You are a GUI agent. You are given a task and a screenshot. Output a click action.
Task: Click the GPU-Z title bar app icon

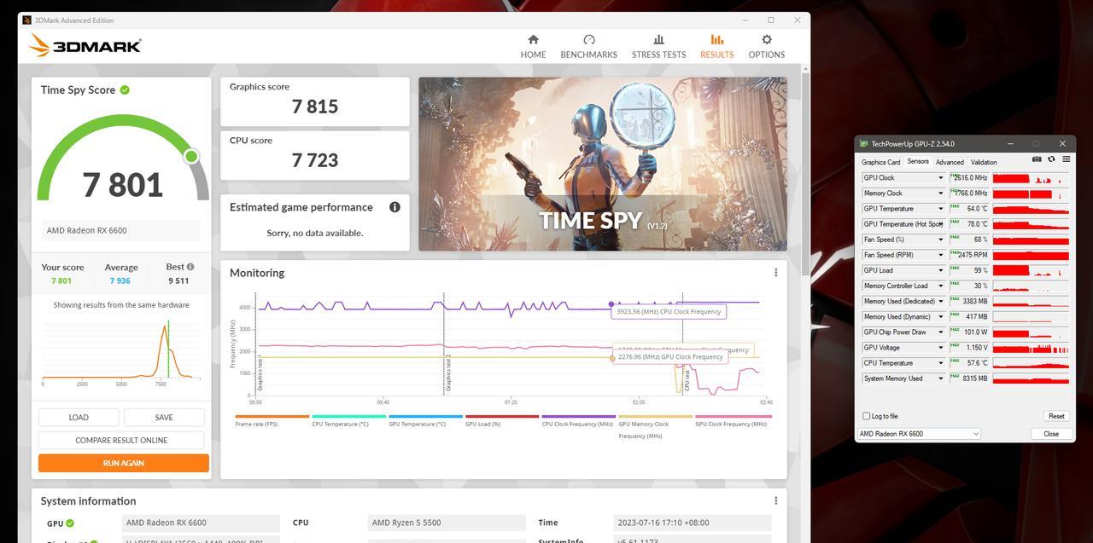pyautogui.click(x=864, y=144)
